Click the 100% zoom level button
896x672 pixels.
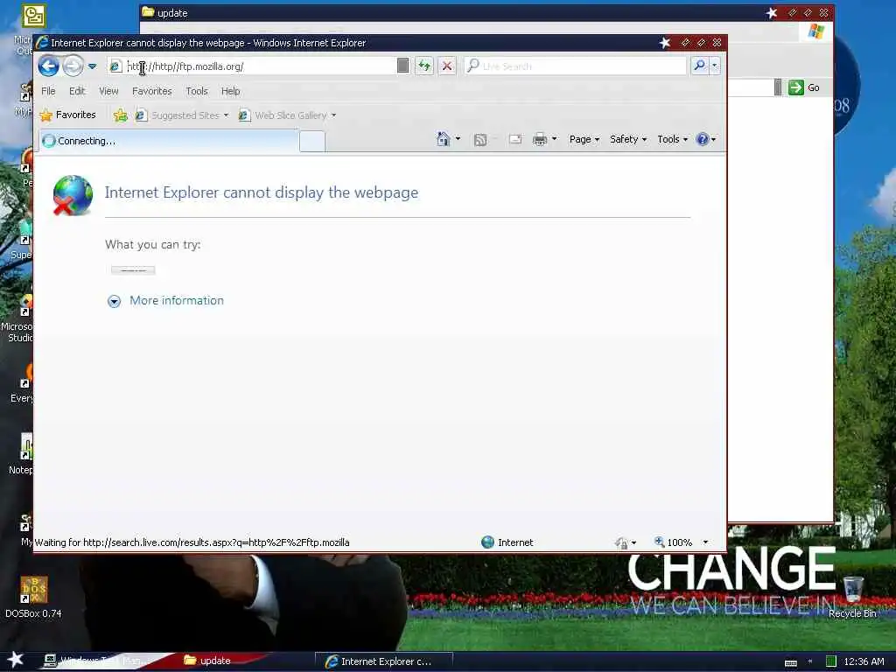coord(673,542)
